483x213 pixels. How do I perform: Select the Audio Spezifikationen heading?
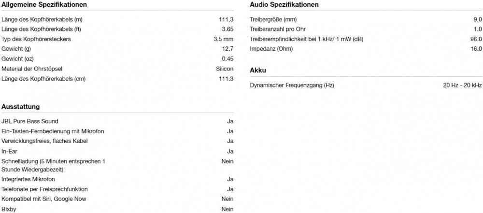[284, 5]
